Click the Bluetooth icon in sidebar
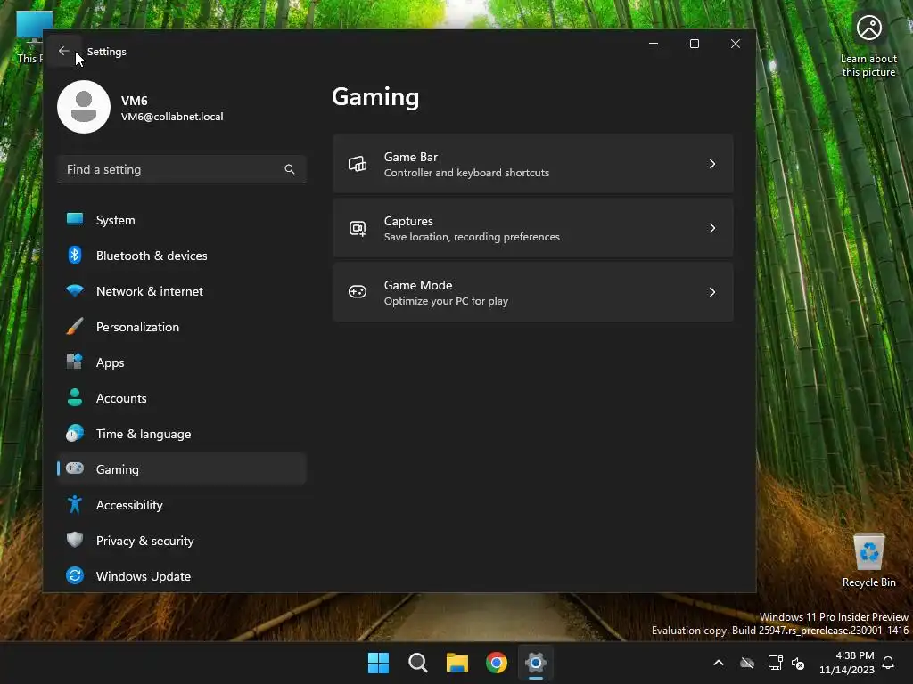This screenshot has height=684, width=913. (x=75, y=255)
